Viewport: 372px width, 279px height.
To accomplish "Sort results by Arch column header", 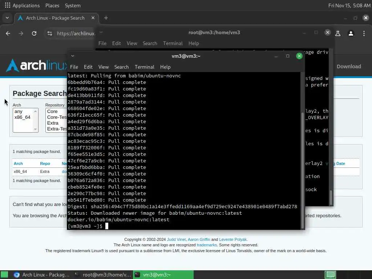I will click(18, 163).
